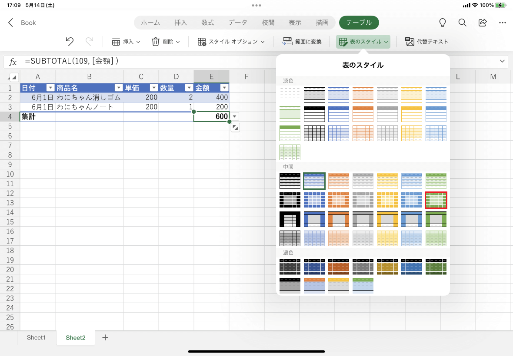Choose the dark orange style in 濃色
The width and height of the screenshot is (513, 356).
coord(339,267)
